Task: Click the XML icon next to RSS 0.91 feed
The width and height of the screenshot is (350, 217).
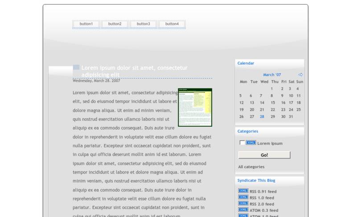Action: [243, 191]
